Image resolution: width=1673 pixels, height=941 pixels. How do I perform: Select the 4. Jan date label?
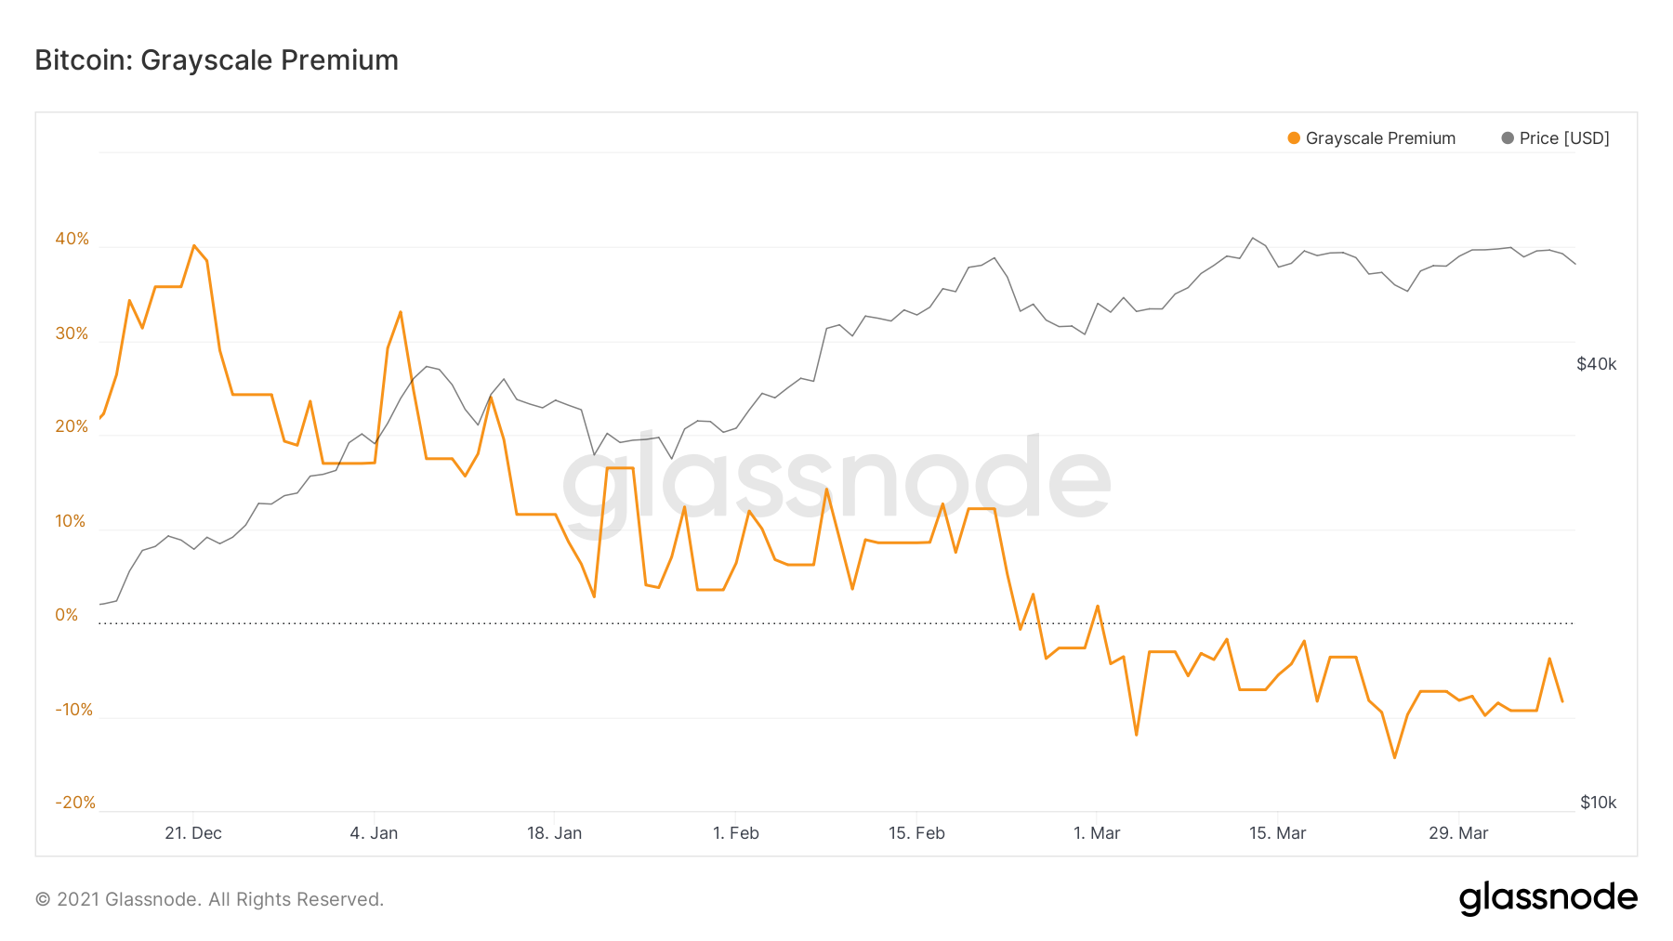pos(374,833)
